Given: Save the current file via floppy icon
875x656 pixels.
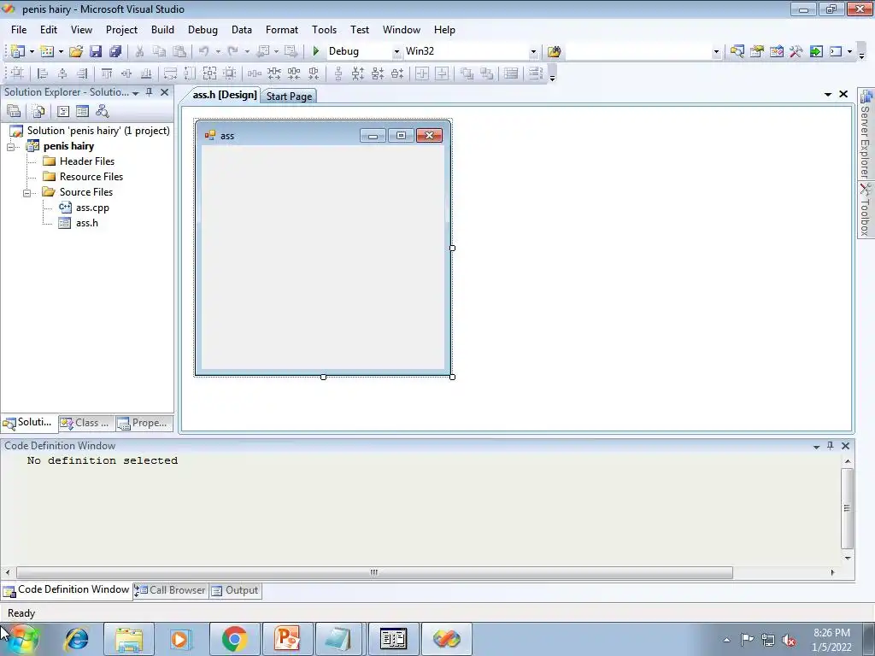Looking at the screenshot, I should 96,51.
